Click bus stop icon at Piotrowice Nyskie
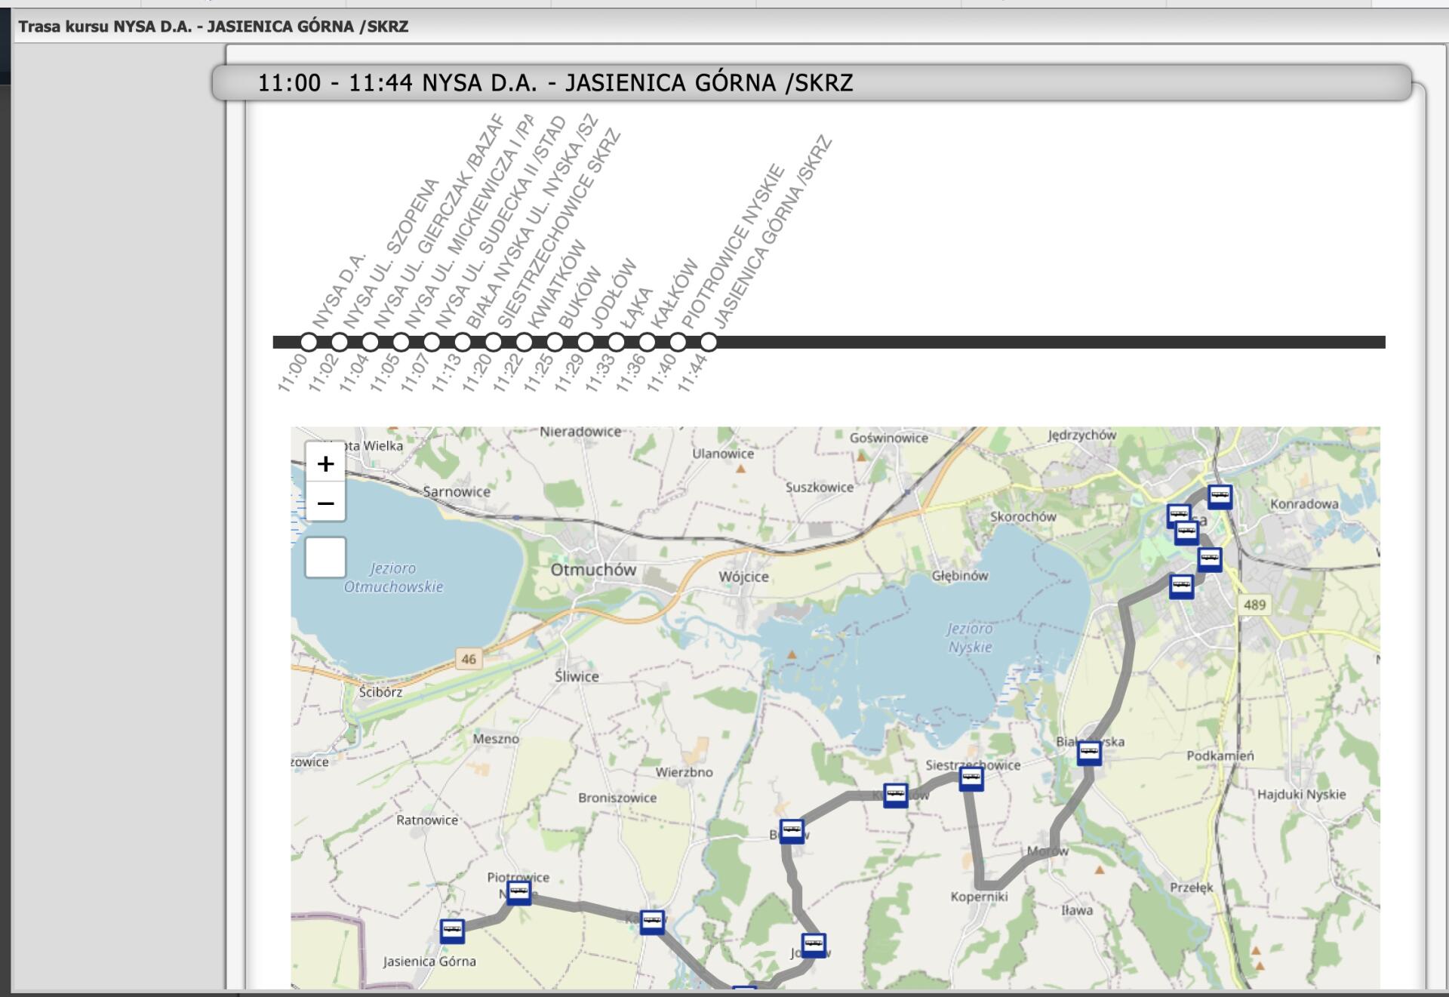Image resolution: width=1449 pixels, height=997 pixels. click(518, 893)
